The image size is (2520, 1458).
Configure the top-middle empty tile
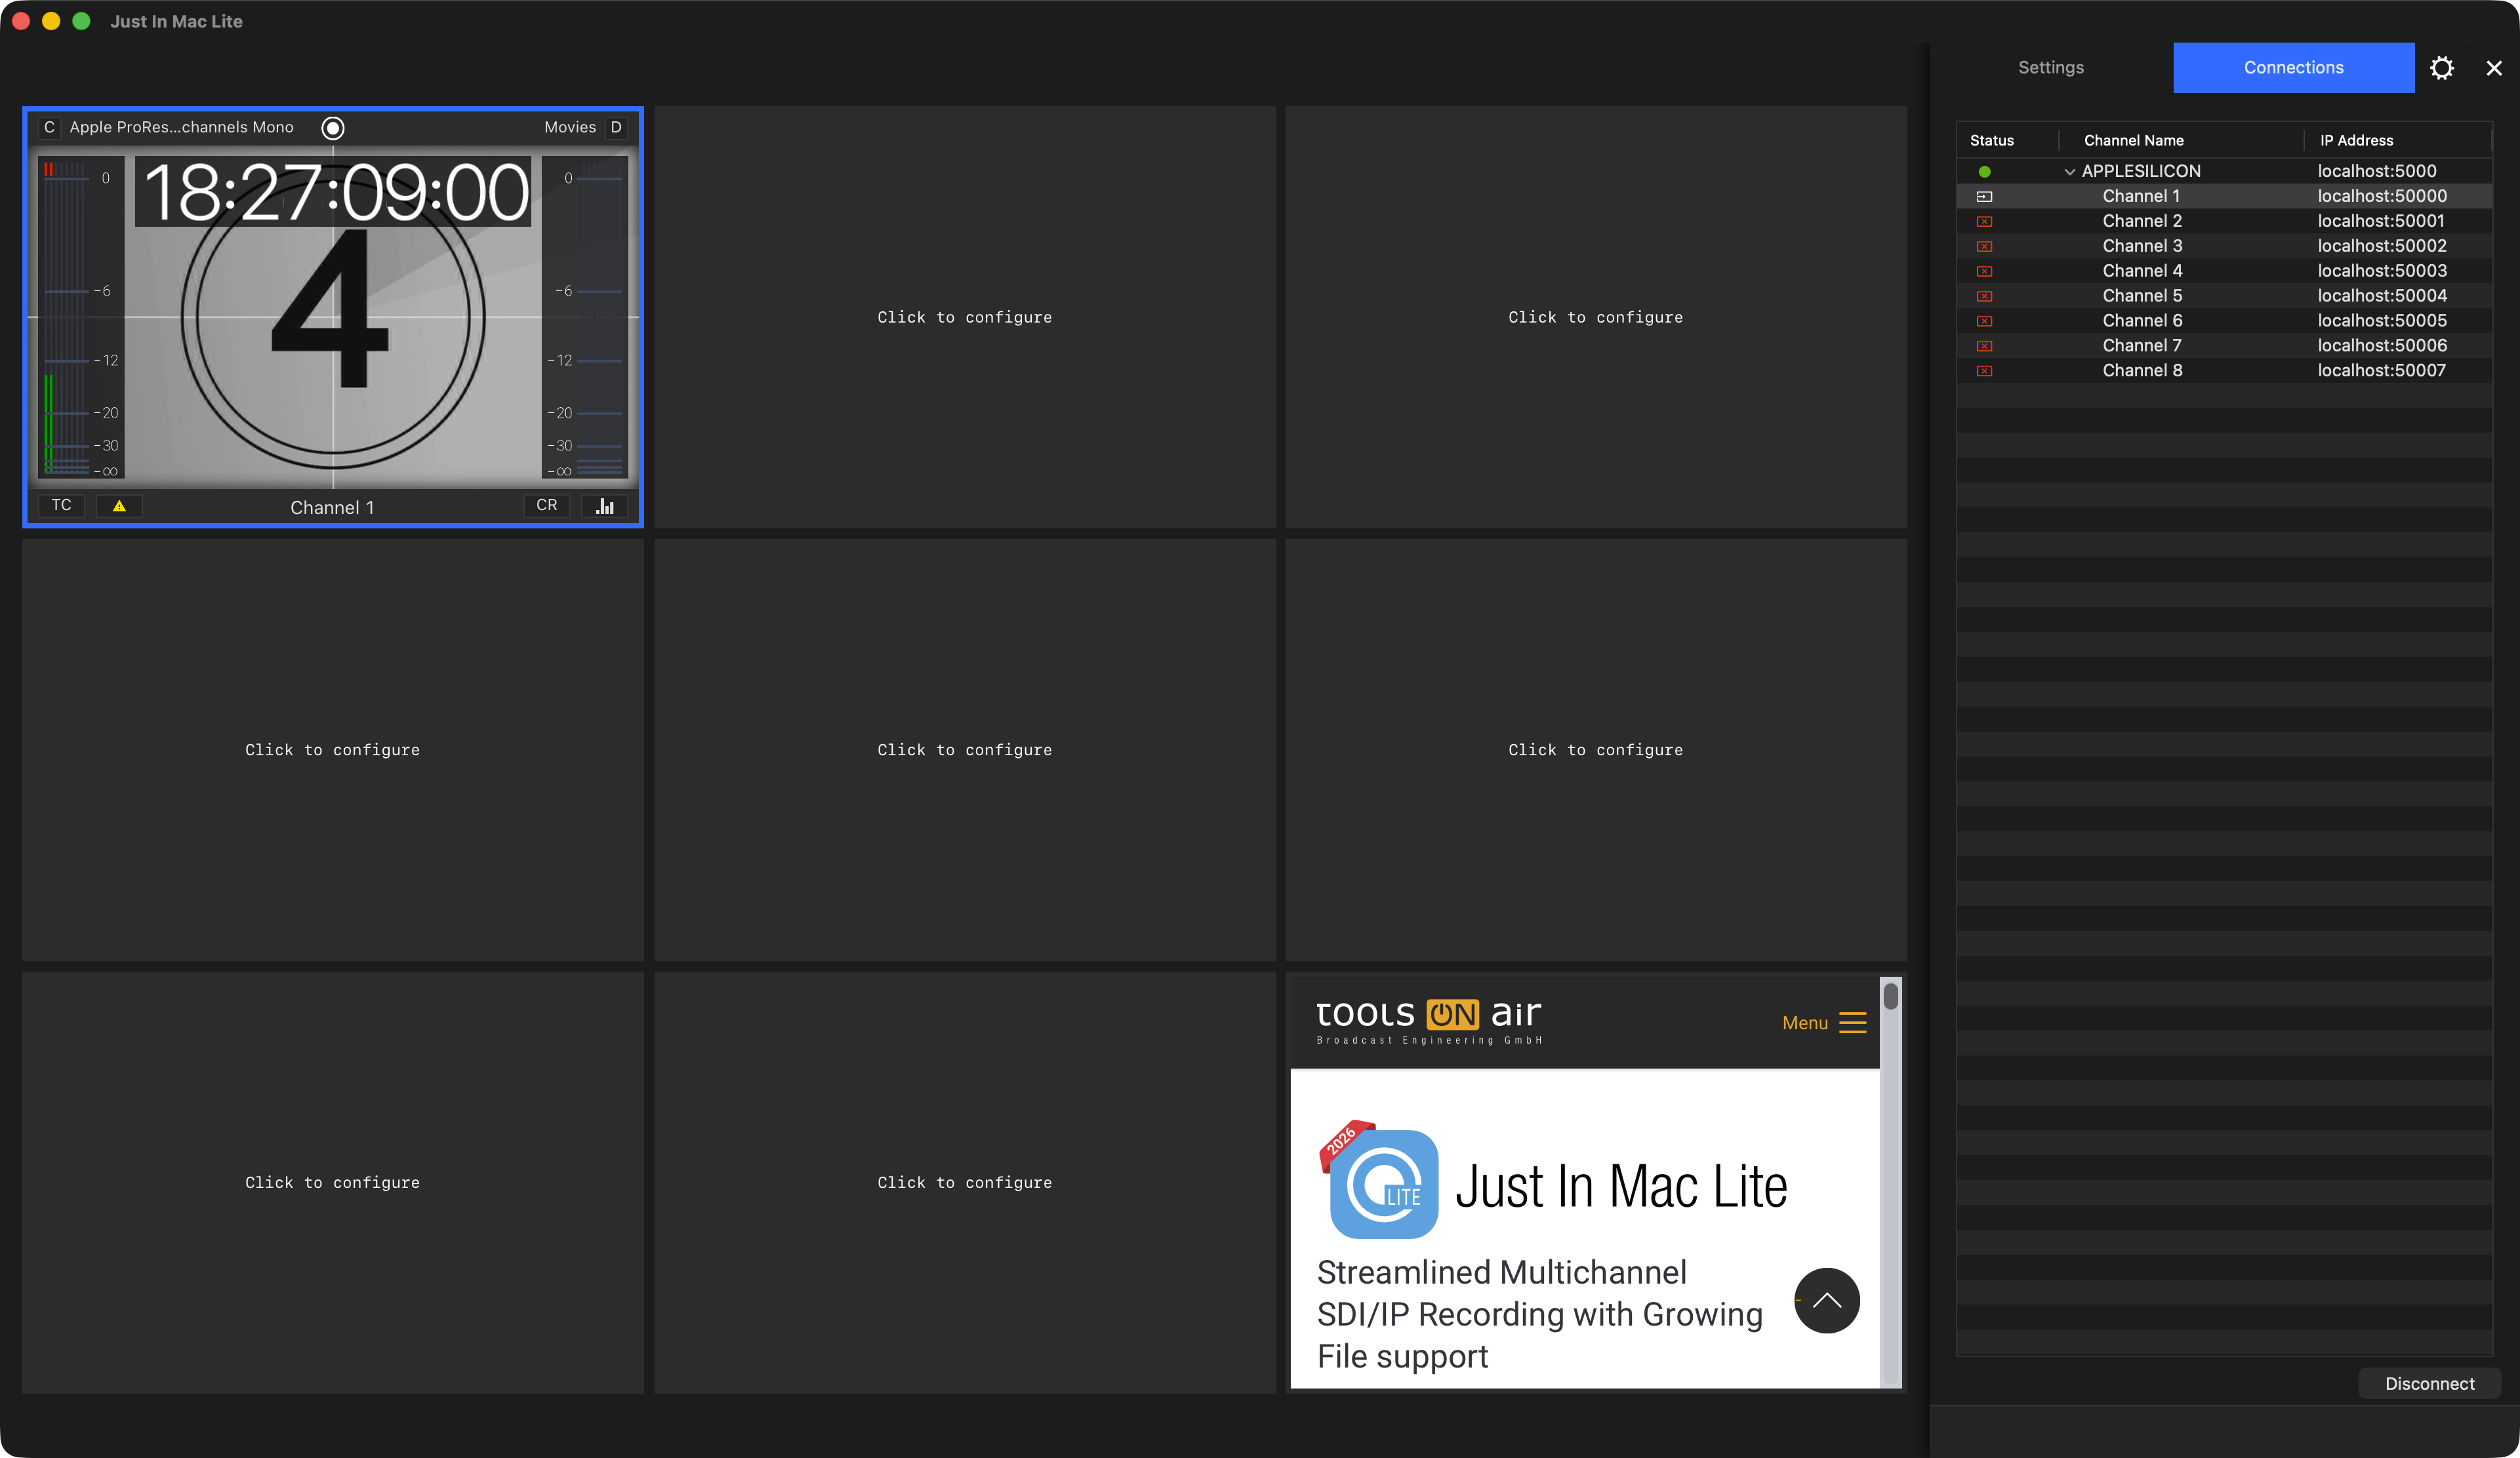point(965,318)
